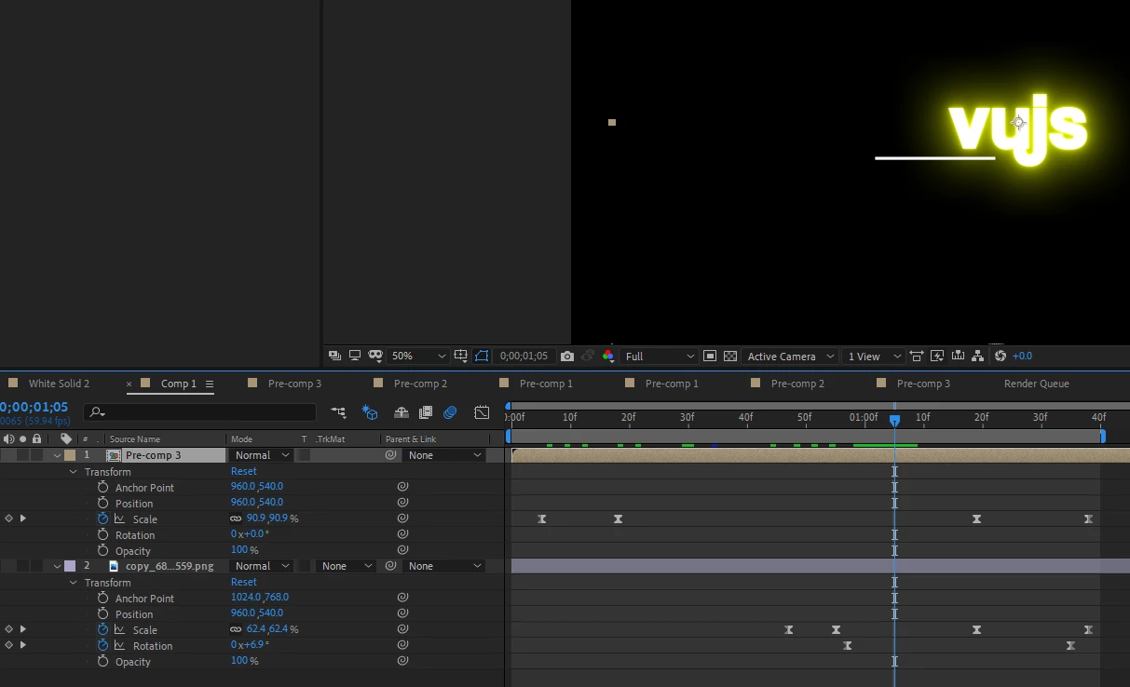Click the work area end handle
1130x687 pixels.
click(x=1103, y=436)
